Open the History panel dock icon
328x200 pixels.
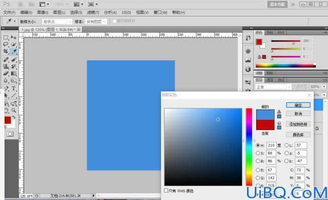(248, 38)
